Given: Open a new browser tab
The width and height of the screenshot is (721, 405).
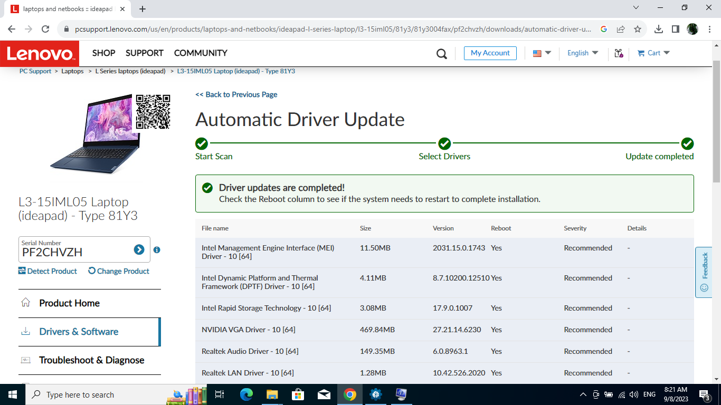Looking at the screenshot, I should coord(143,8).
